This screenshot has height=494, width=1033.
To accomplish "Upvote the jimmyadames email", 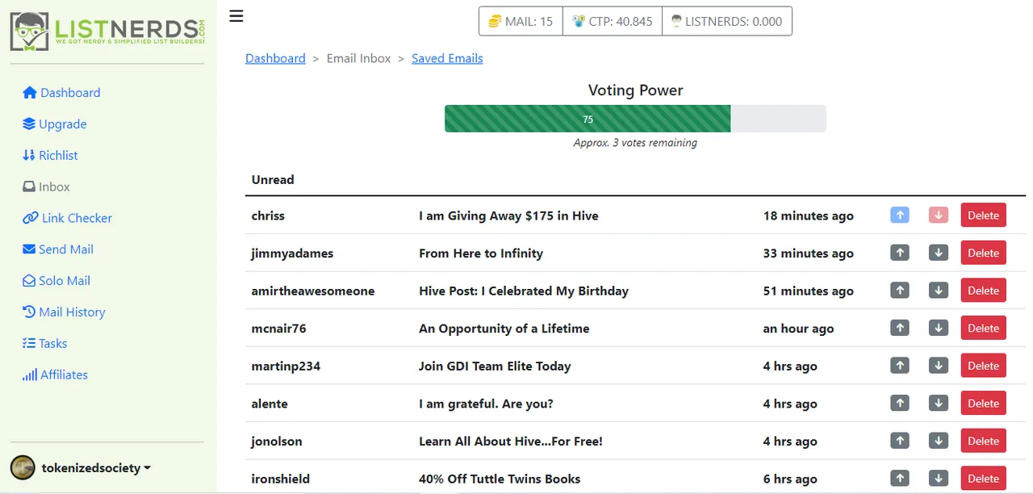I will point(900,253).
